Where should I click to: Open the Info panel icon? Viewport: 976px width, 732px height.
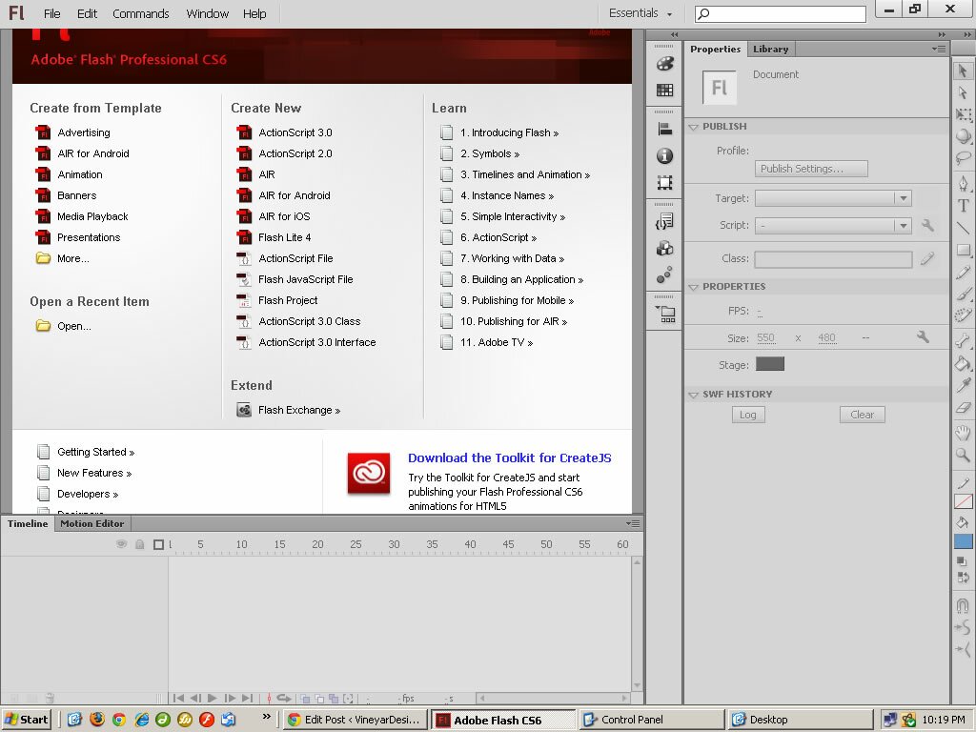[x=664, y=155]
